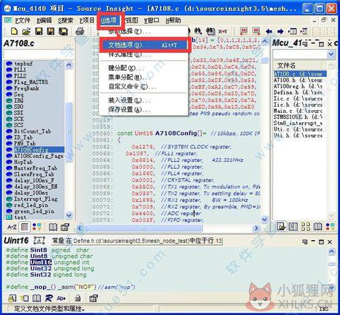This screenshot has height=315, width=340.
Task: Open the E编辑 menu
Action: point(44,20)
